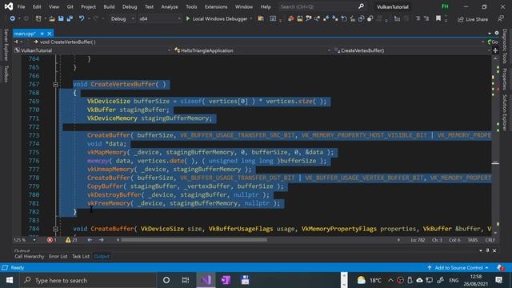Open the notifications bell in the status bar
Image resolution: width=512 pixels, height=288 pixels.
pos(500,268)
